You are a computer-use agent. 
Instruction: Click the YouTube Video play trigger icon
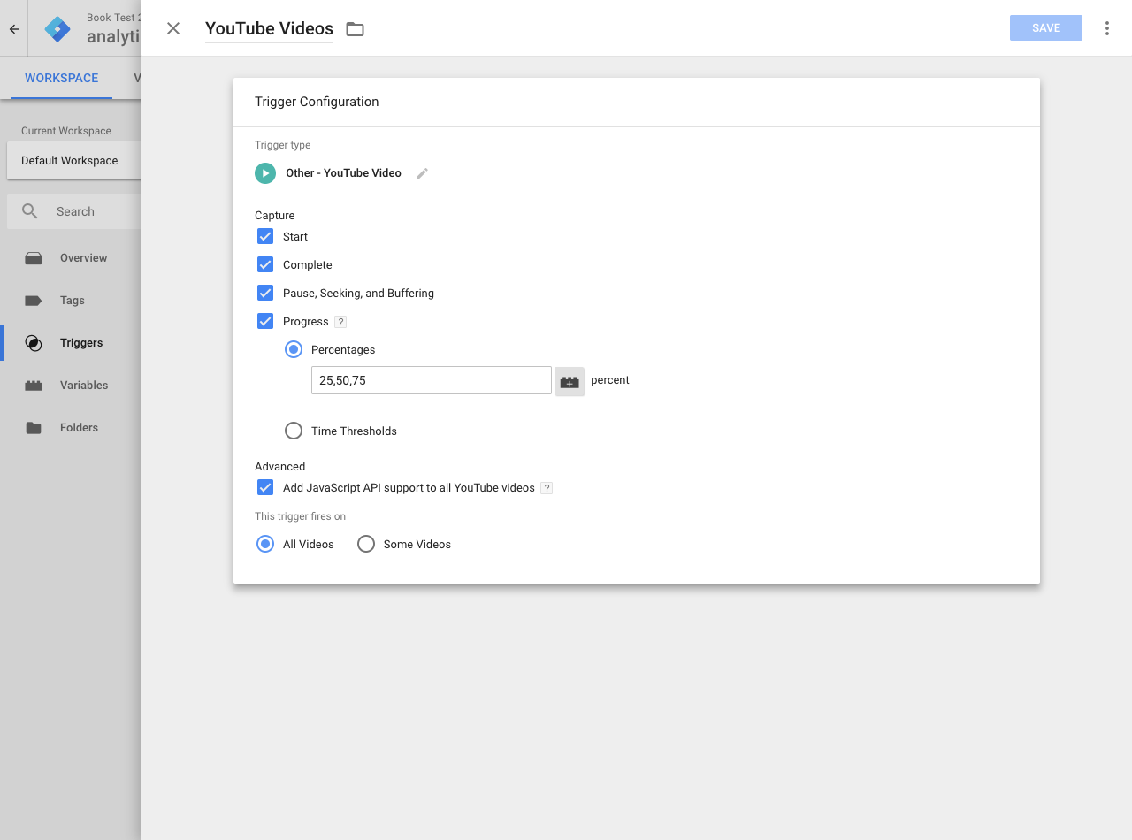pos(265,173)
